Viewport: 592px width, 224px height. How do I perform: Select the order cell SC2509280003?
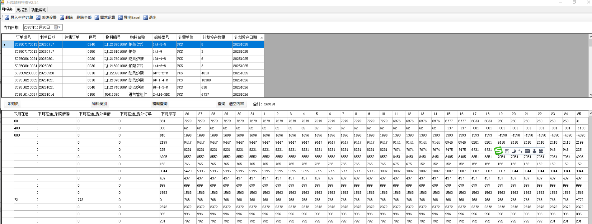tap(26, 73)
